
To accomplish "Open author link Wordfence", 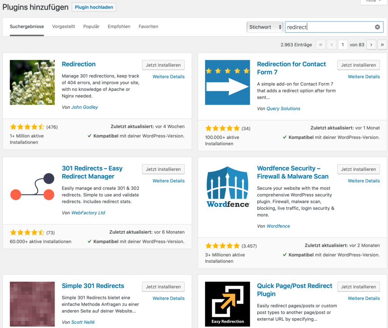I will [278, 226].
